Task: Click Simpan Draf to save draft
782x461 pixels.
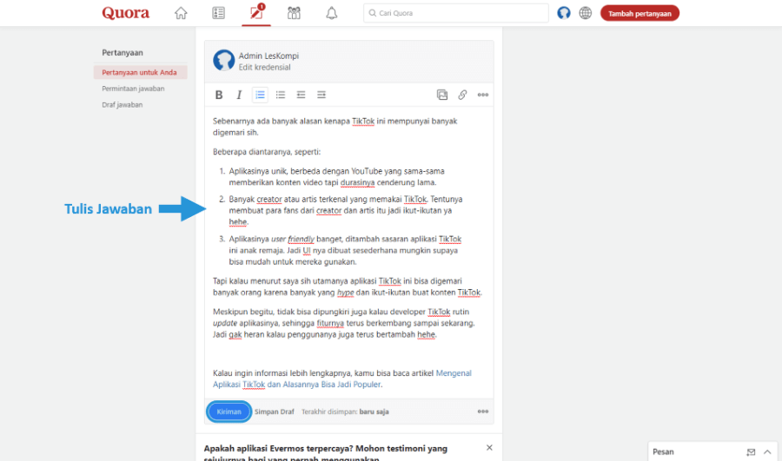Action: (x=275, y=412)
